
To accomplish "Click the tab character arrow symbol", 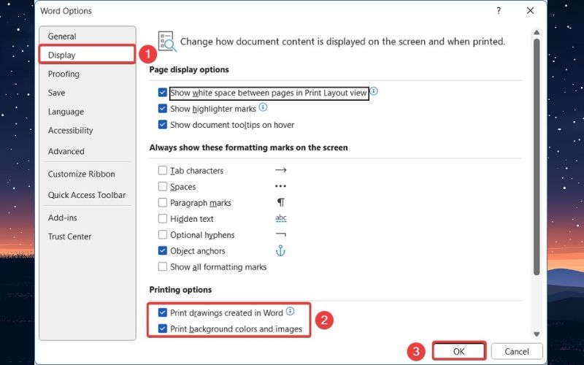I will pos(281,170).
